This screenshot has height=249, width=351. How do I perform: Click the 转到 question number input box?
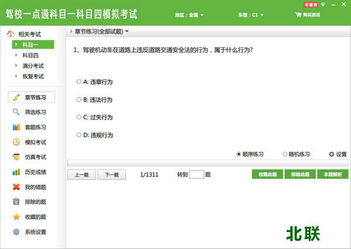coord(197,174)
